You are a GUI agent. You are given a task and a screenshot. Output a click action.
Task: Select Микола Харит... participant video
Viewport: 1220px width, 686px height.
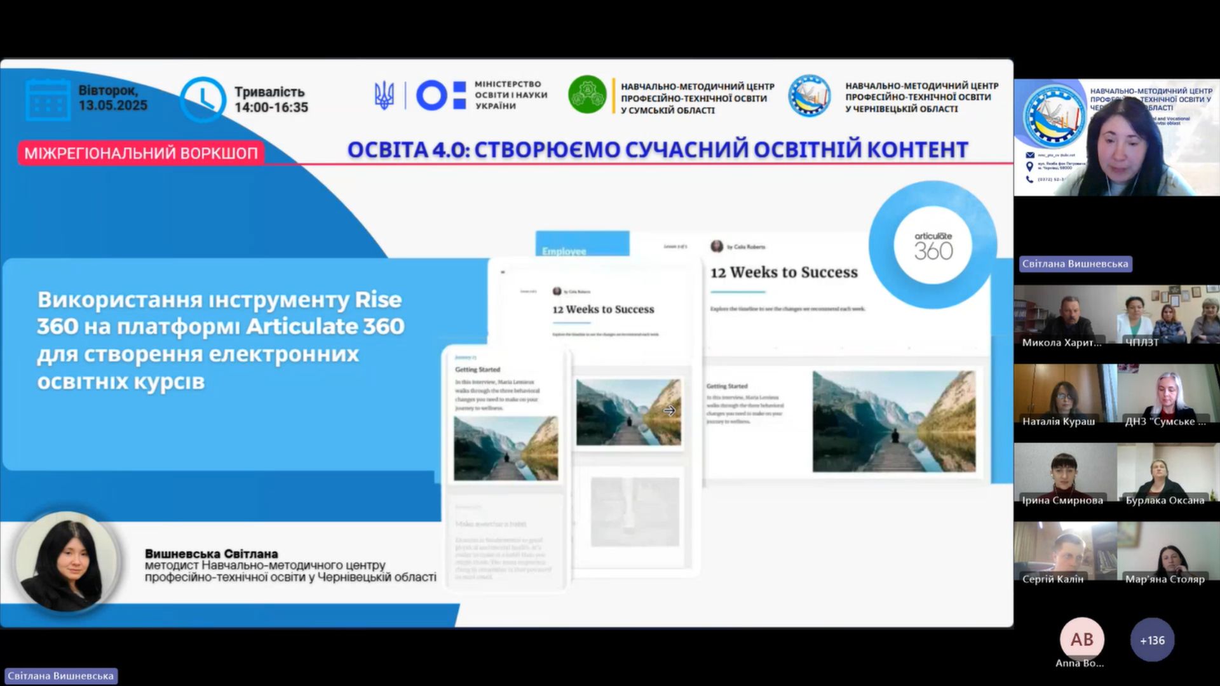click(1065, 314)
